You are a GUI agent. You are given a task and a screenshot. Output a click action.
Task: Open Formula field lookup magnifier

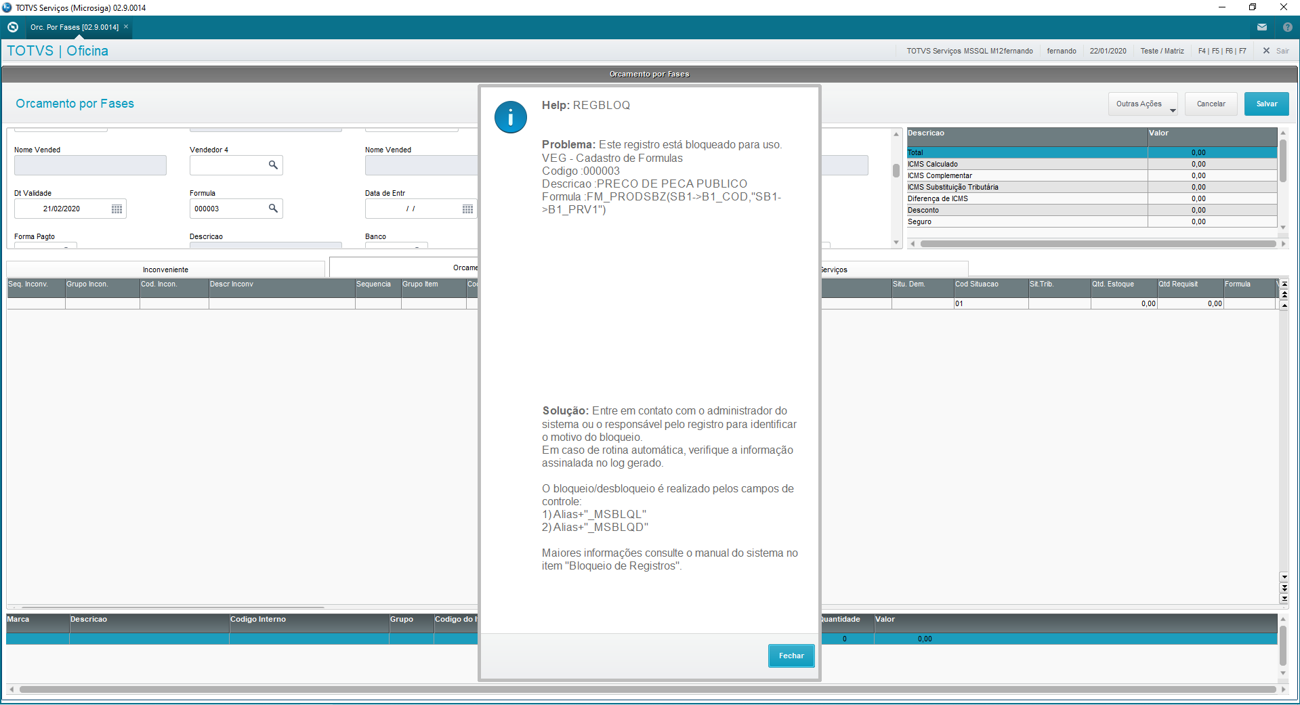273,208
